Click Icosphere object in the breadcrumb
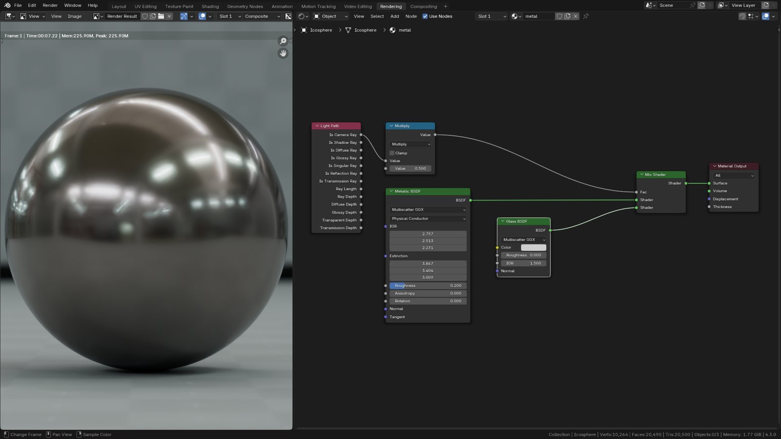 (316, 30)
